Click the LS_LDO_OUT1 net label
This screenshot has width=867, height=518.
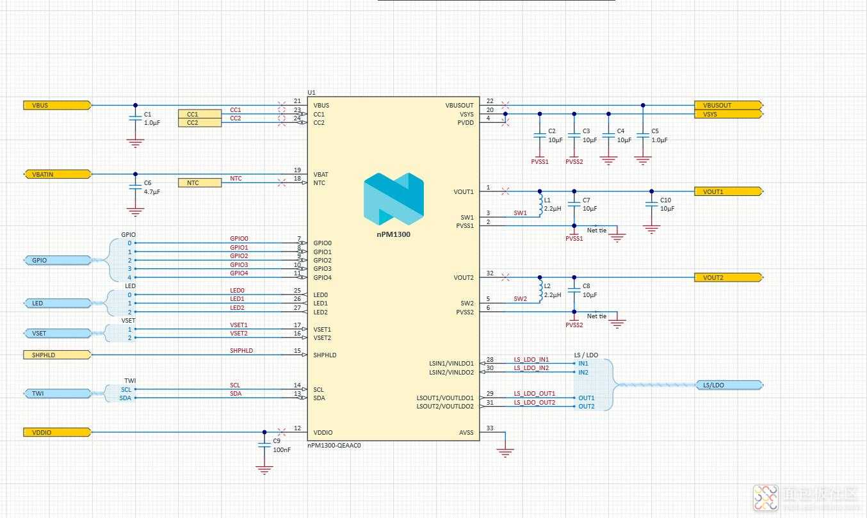pos(534,394)
